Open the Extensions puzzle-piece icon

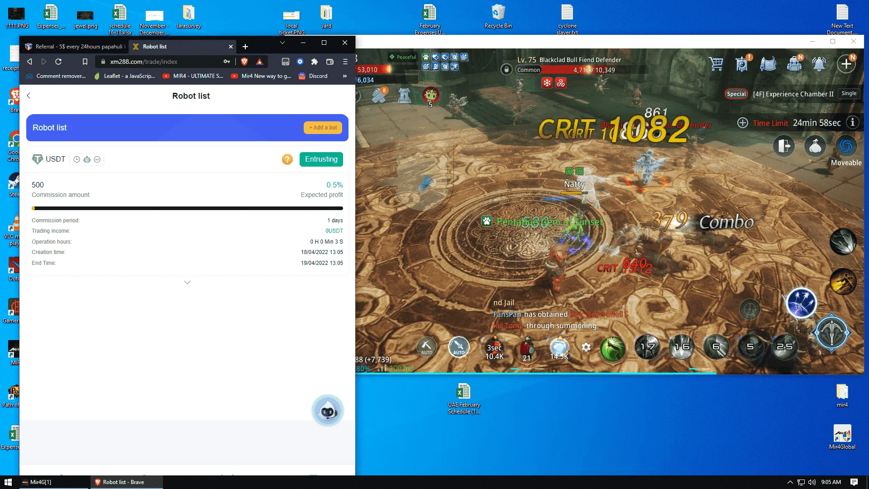(x=315, y=62)
